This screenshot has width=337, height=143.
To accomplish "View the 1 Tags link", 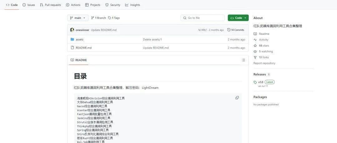I will (114, 18).
